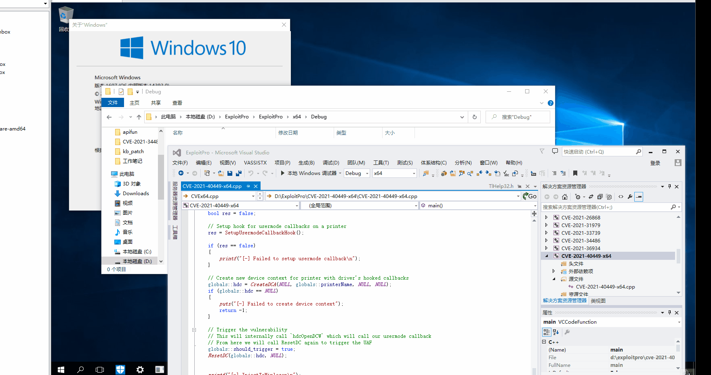Image resolution: width=711 pixels, height=375 pixels.
Task: Toggle auto-hide pin of Solution Explorer panel
Action: (x=669, y=186)
